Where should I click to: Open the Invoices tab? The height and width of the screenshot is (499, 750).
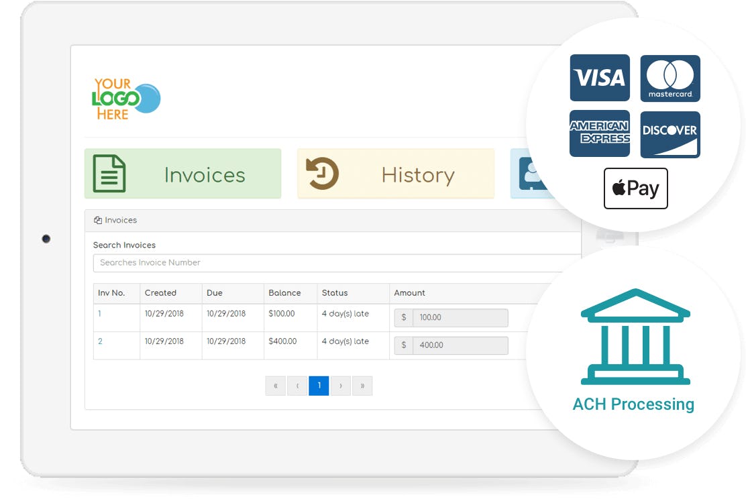tap(182, 174)
